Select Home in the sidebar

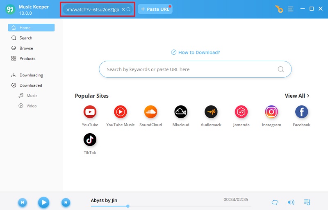[x=31, y=27]
